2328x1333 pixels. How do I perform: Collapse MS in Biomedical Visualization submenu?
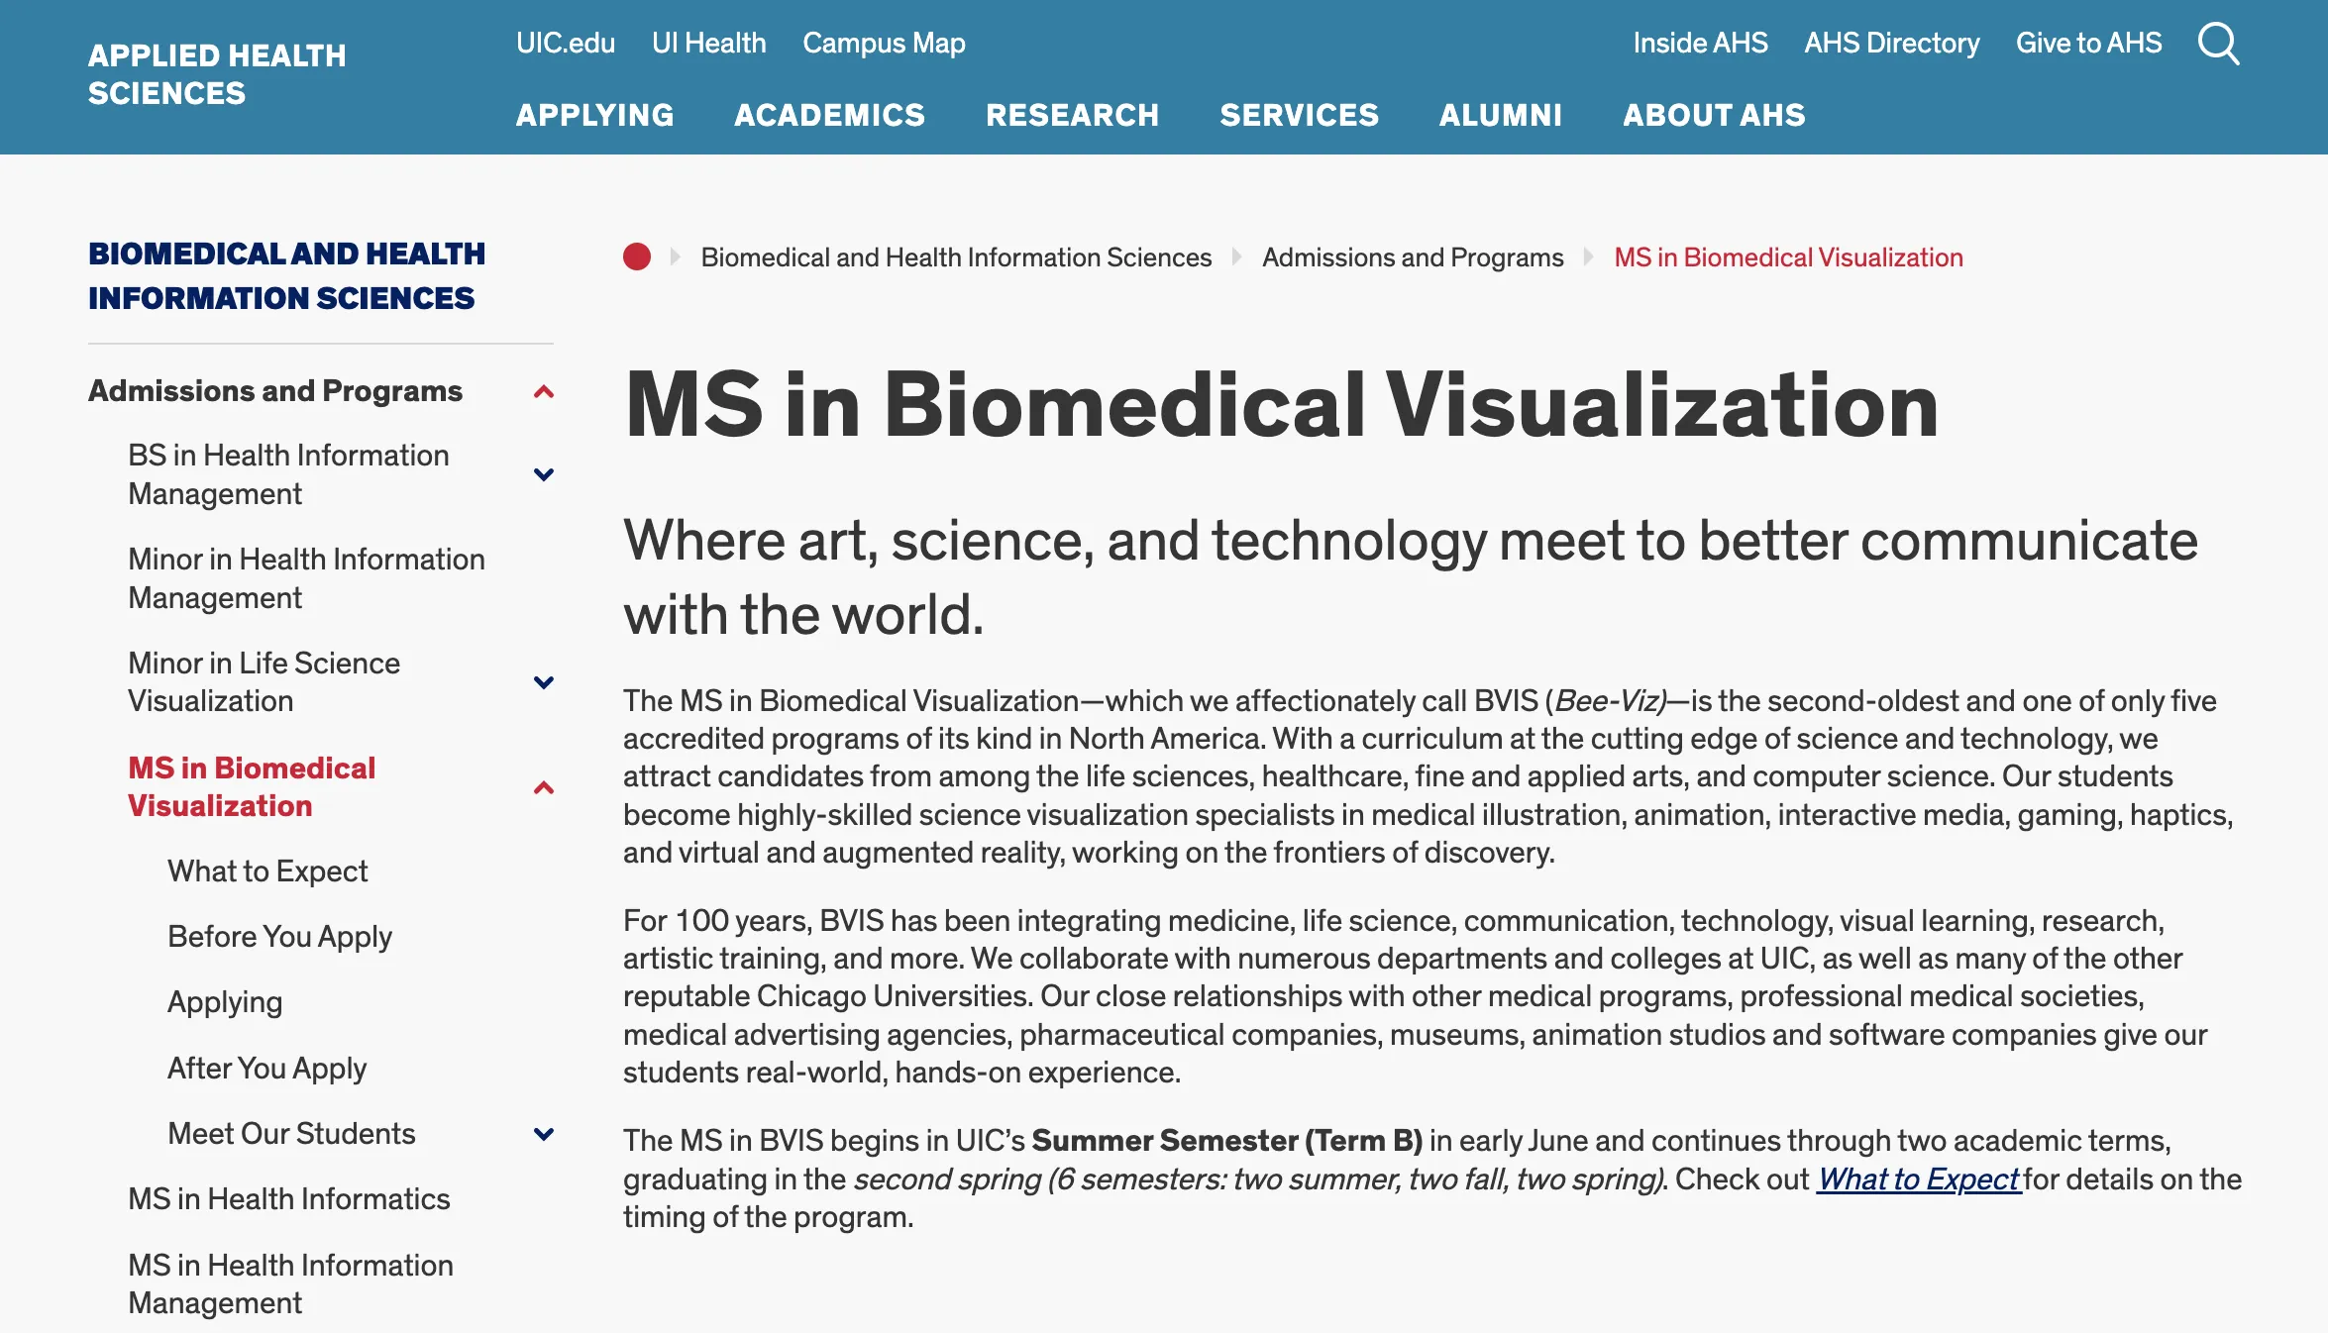pyautogui.click(x=543, y=788)
